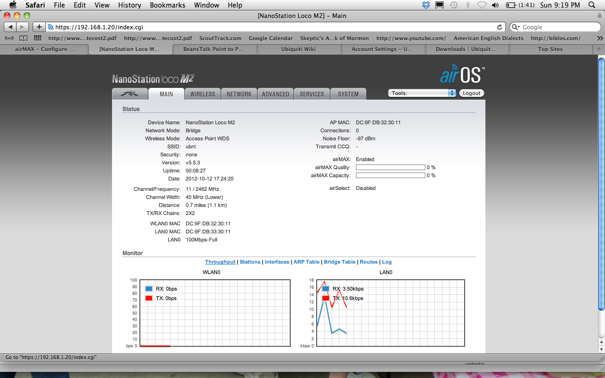
Task: Open the Dropbox menu bar icon
Action: click(426, 5)
